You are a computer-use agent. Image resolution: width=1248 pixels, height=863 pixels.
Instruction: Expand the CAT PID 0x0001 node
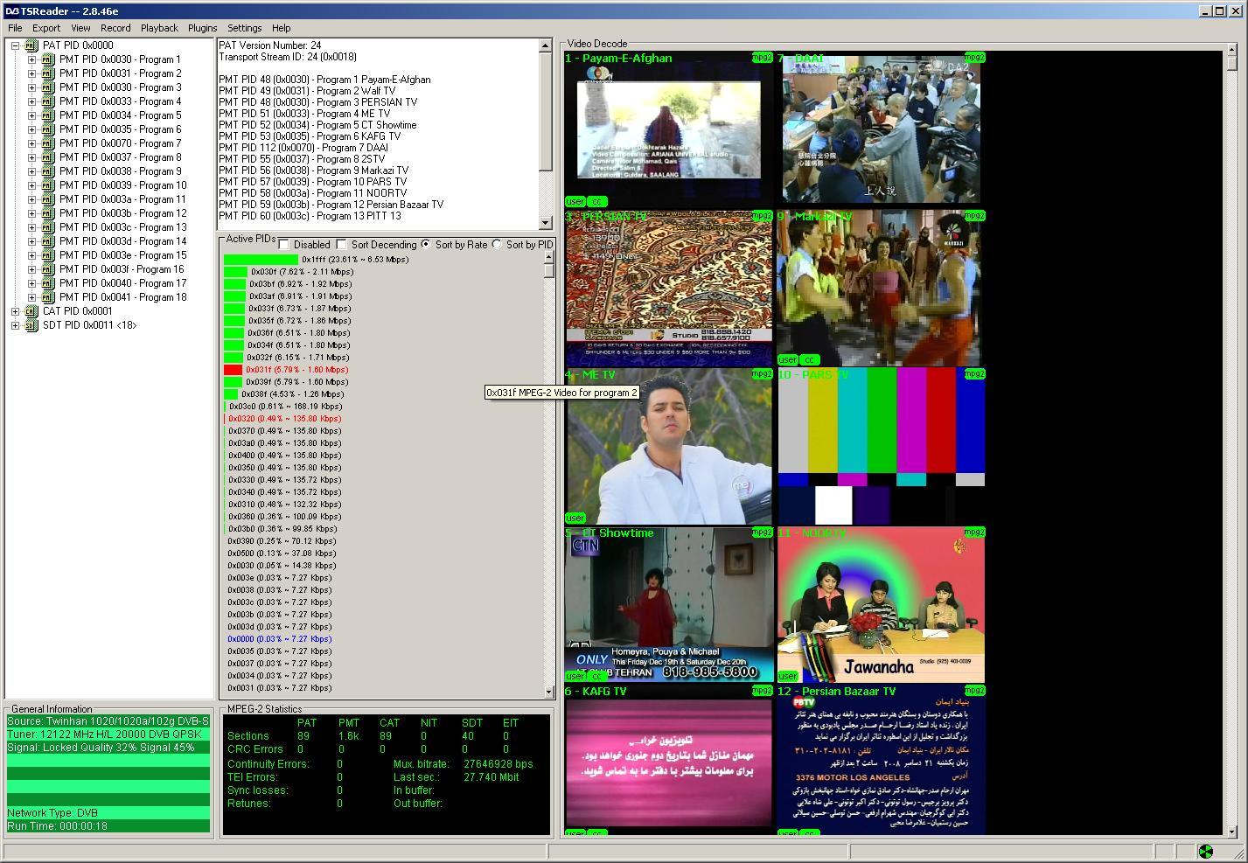pyautogui.click(x=15, y=311)
